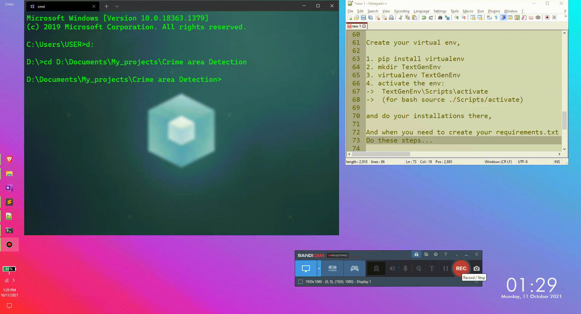Toggle Bandicam mouse click effect
Viewport: 581px width, 314px height.
[x=419, y=268]
